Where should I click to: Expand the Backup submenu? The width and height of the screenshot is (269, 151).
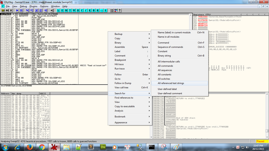(x=130, y=34)
